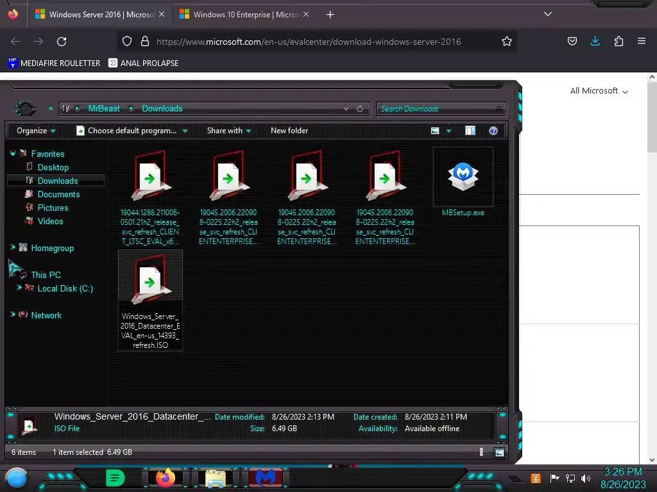Reload the current page
Screen dimensions: 657x492
click(62, 42)
